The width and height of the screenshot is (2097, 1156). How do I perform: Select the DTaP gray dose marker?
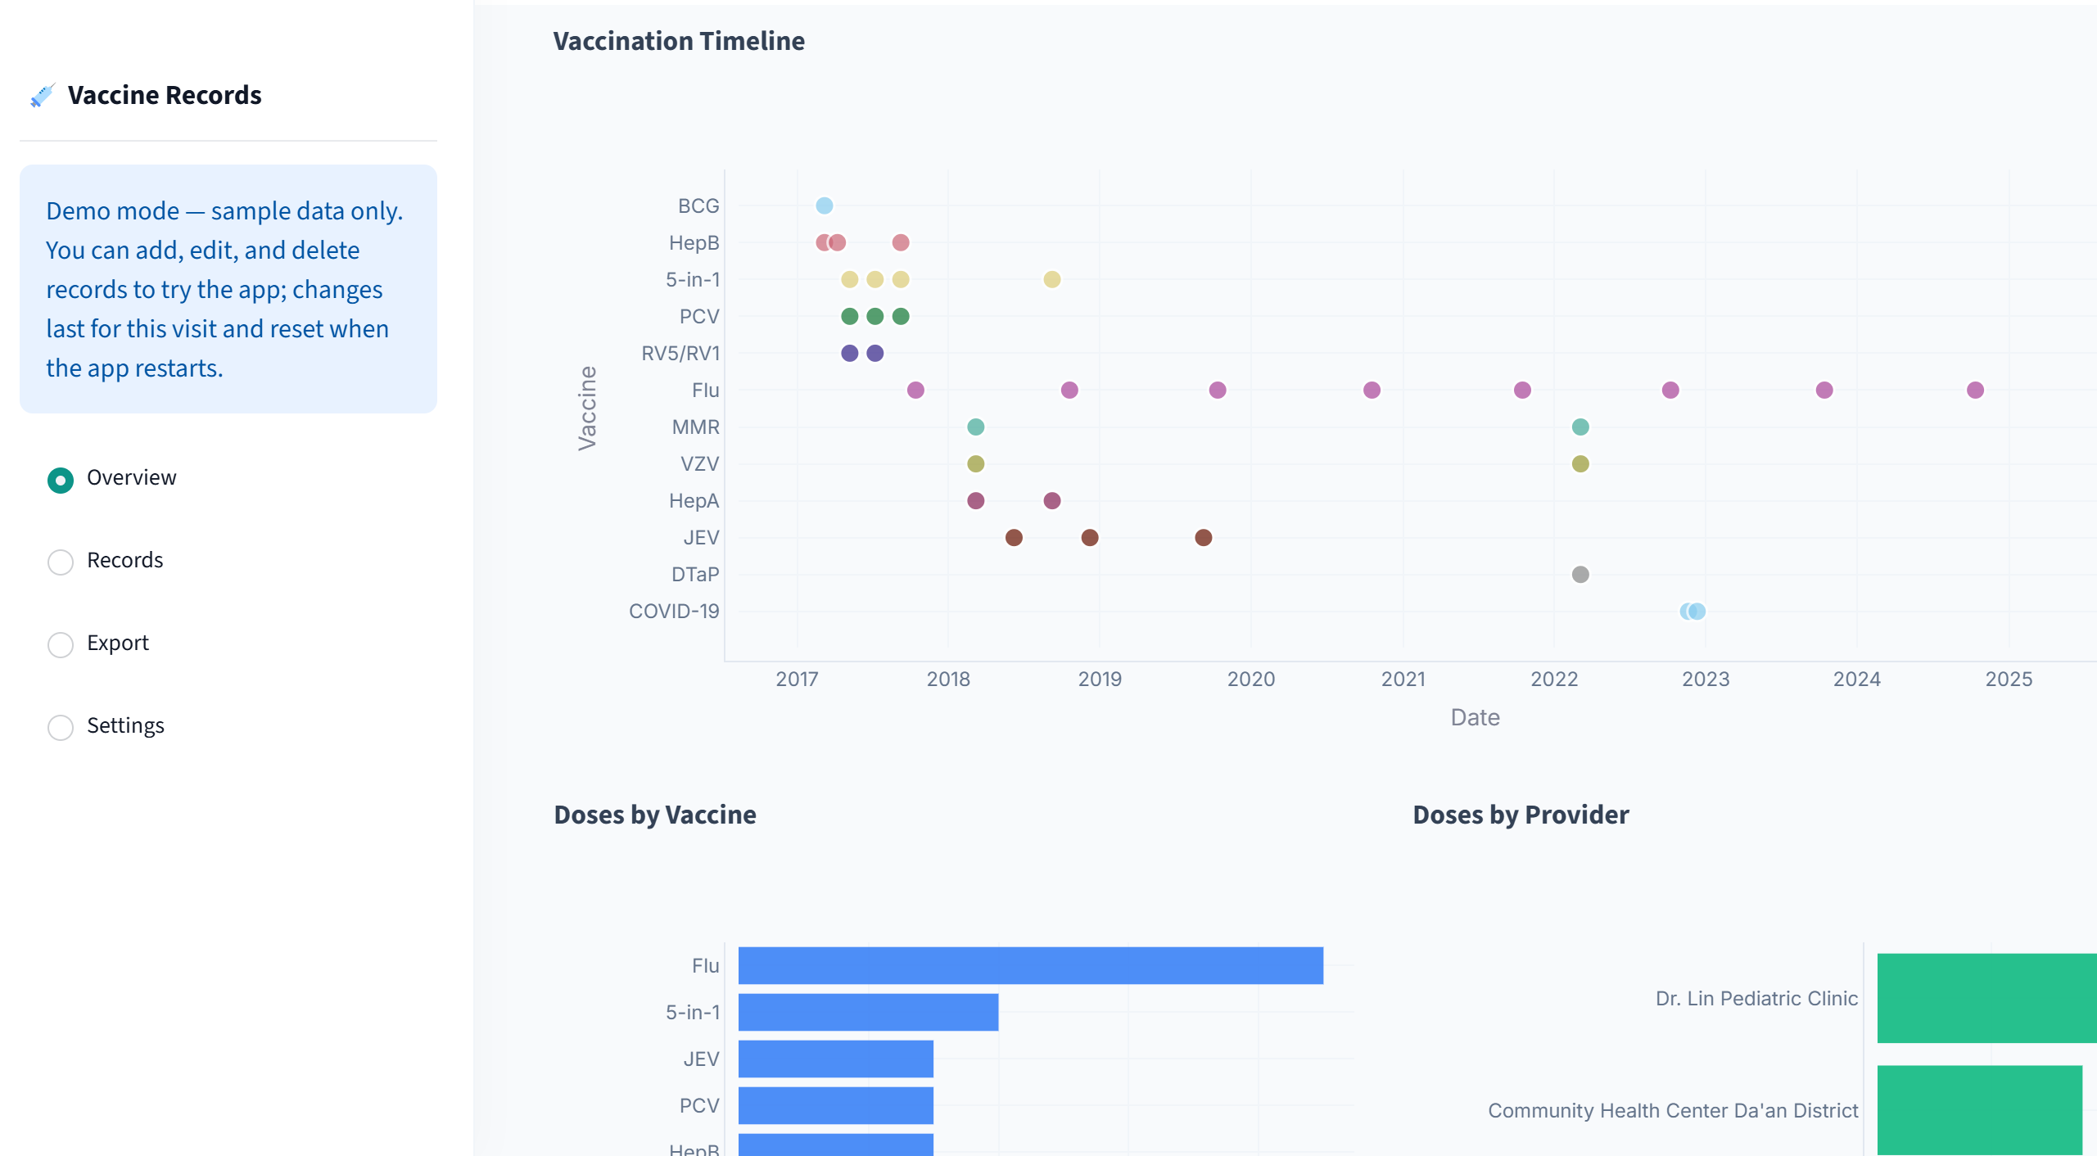click(1580, 574)
